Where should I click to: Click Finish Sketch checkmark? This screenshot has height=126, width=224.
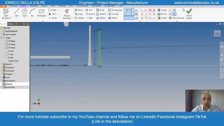[189, 14]
